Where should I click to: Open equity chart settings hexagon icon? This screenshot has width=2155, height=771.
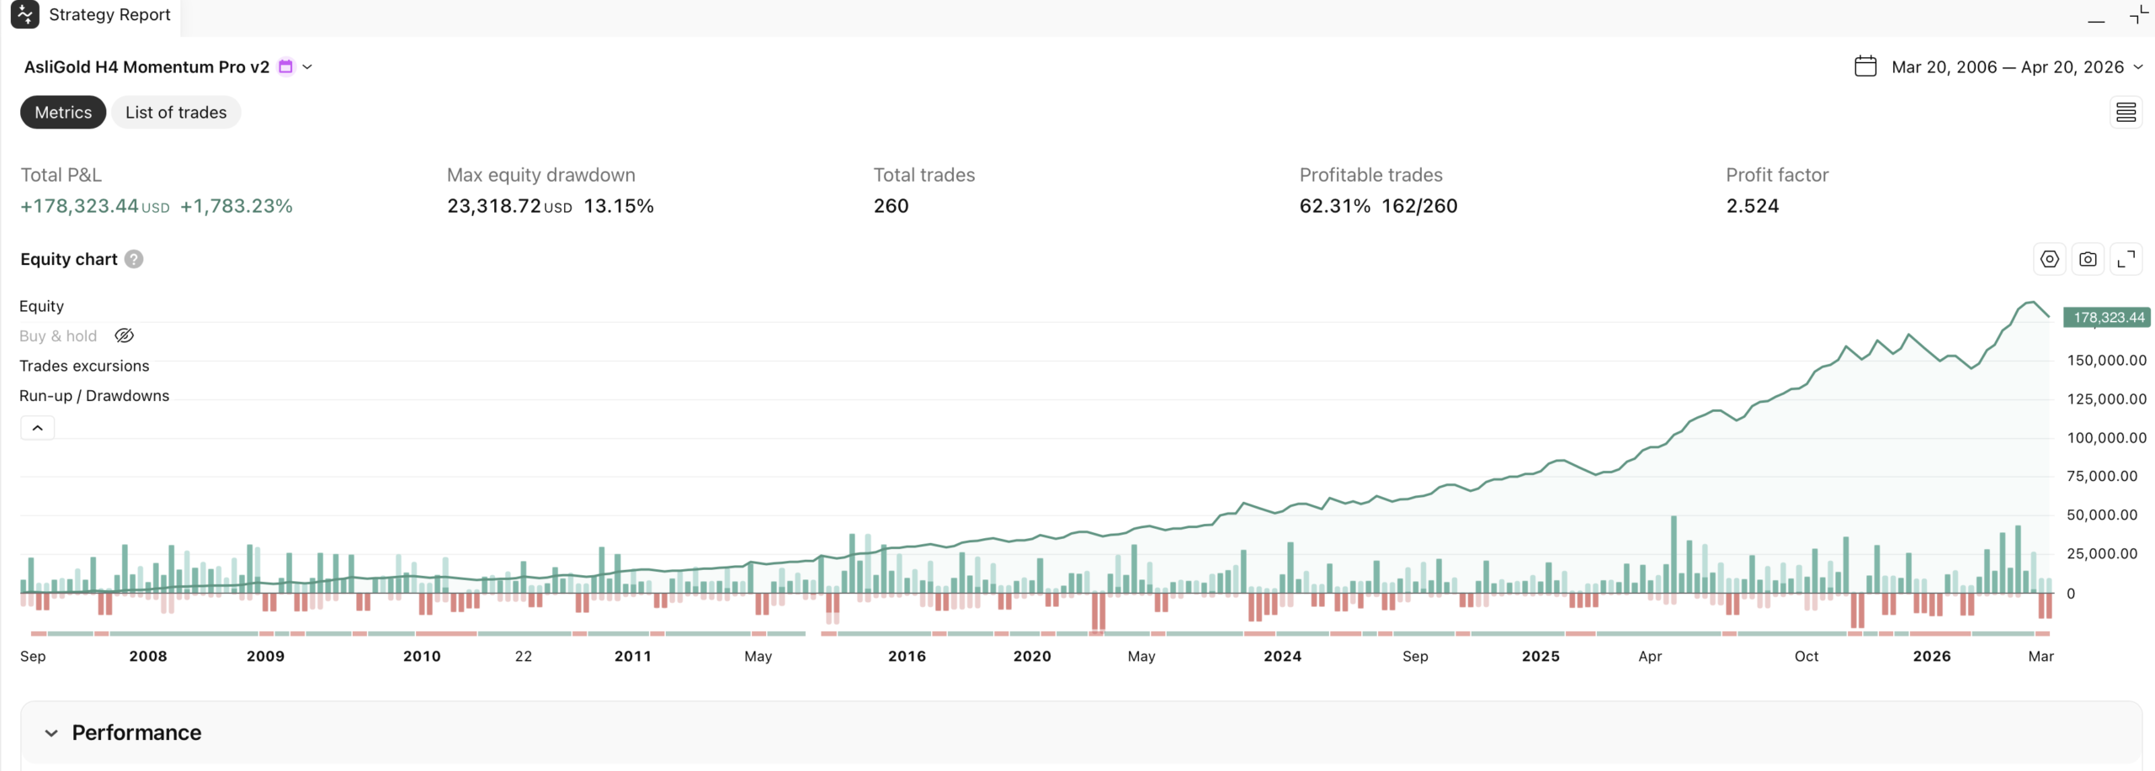(2049, 259)
